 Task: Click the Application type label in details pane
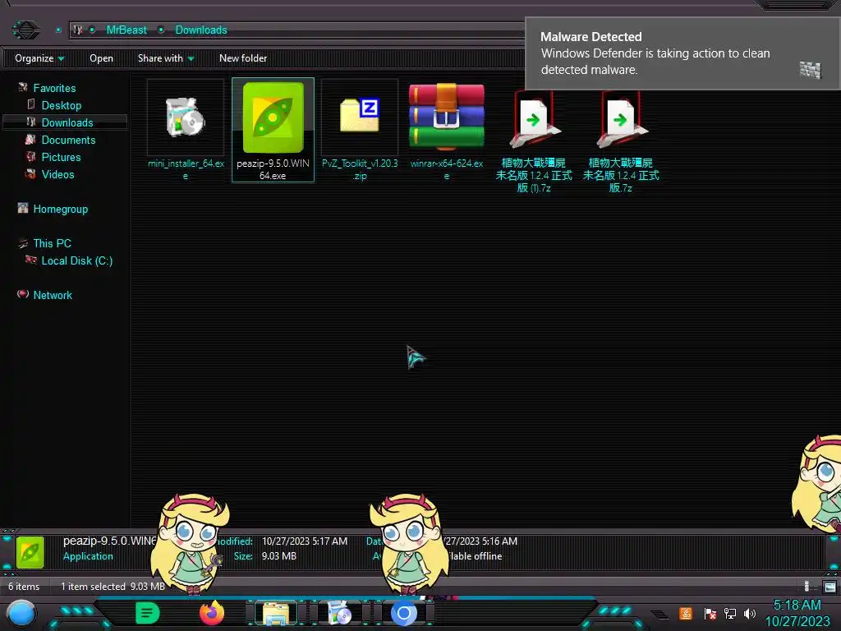point(88,556)
